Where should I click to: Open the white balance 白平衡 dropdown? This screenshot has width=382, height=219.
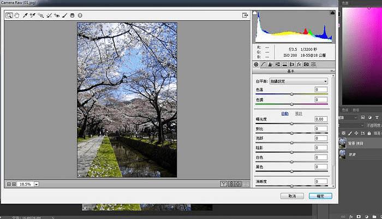click(299, 81)
